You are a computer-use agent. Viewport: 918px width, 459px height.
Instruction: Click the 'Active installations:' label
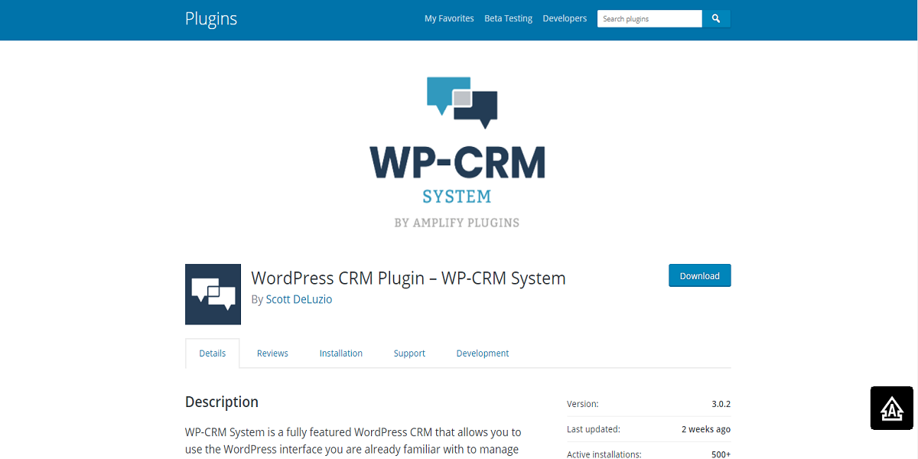(604, 454)
